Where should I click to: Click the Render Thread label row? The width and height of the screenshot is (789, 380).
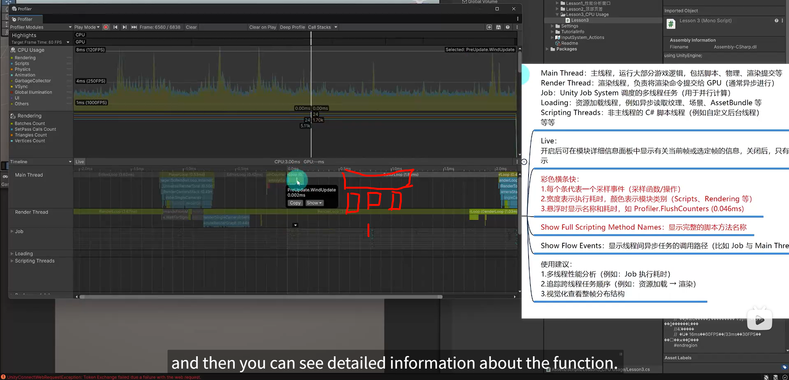[31, 212]
